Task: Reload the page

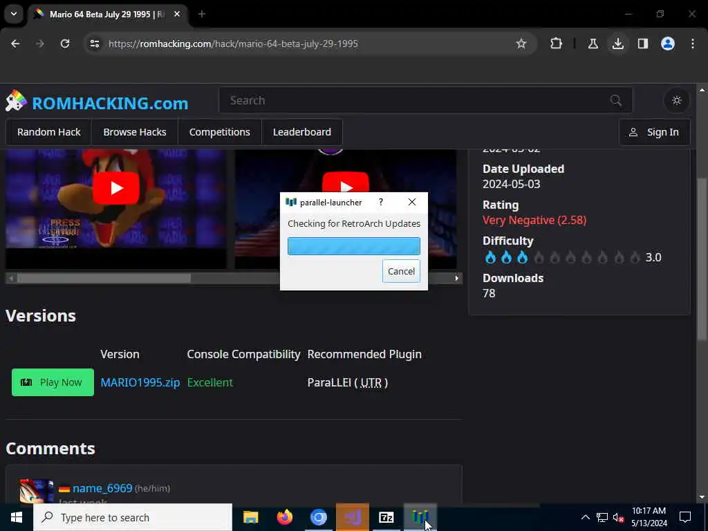Action: click(65, 44)
